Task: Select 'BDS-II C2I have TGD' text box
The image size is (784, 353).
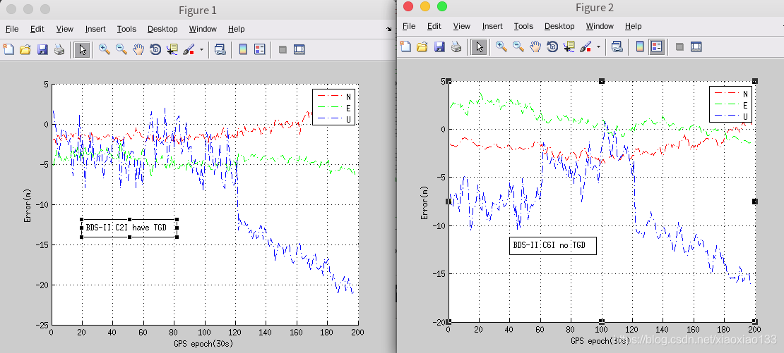Action: point(129,228)
